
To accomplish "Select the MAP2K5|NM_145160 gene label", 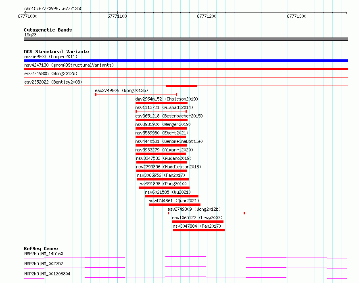I will click(44, 254).
